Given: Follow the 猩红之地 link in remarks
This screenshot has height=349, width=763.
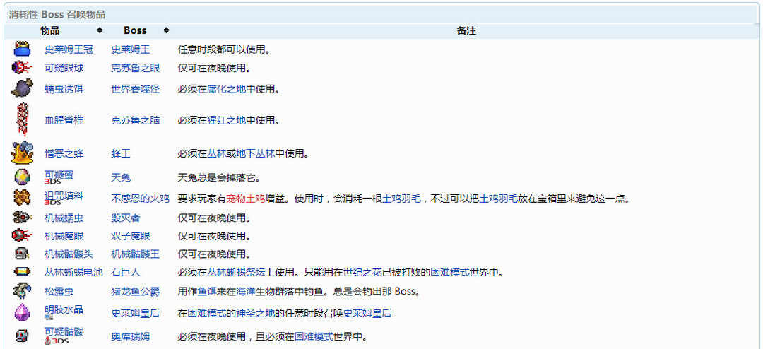Looking at the screenshot, I should tap(226, 119).
